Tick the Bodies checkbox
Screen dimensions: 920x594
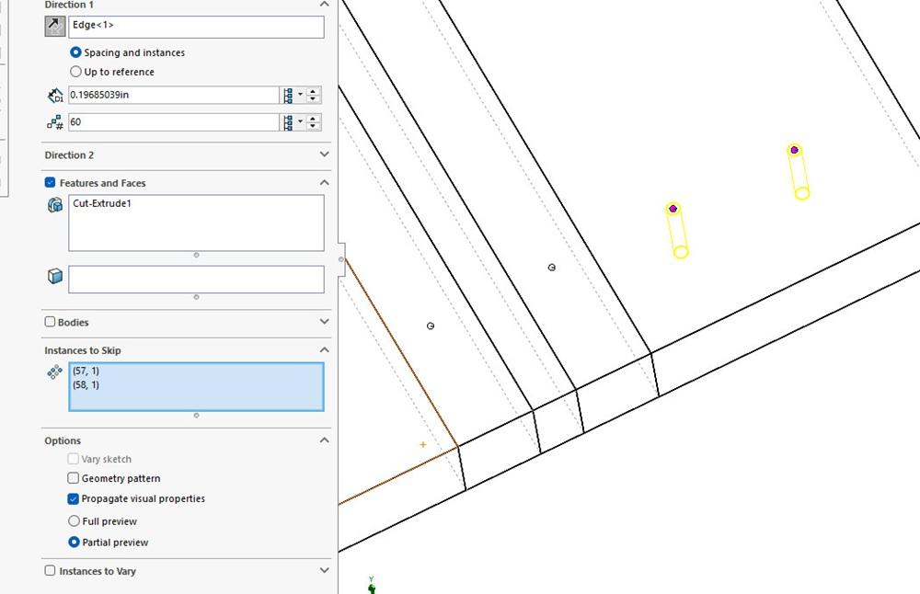[x=51, y=322]
